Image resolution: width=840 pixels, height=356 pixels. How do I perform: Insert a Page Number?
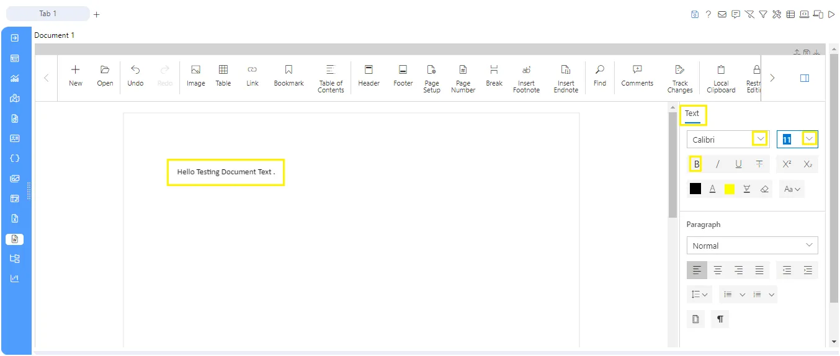(x=463, y=78)
